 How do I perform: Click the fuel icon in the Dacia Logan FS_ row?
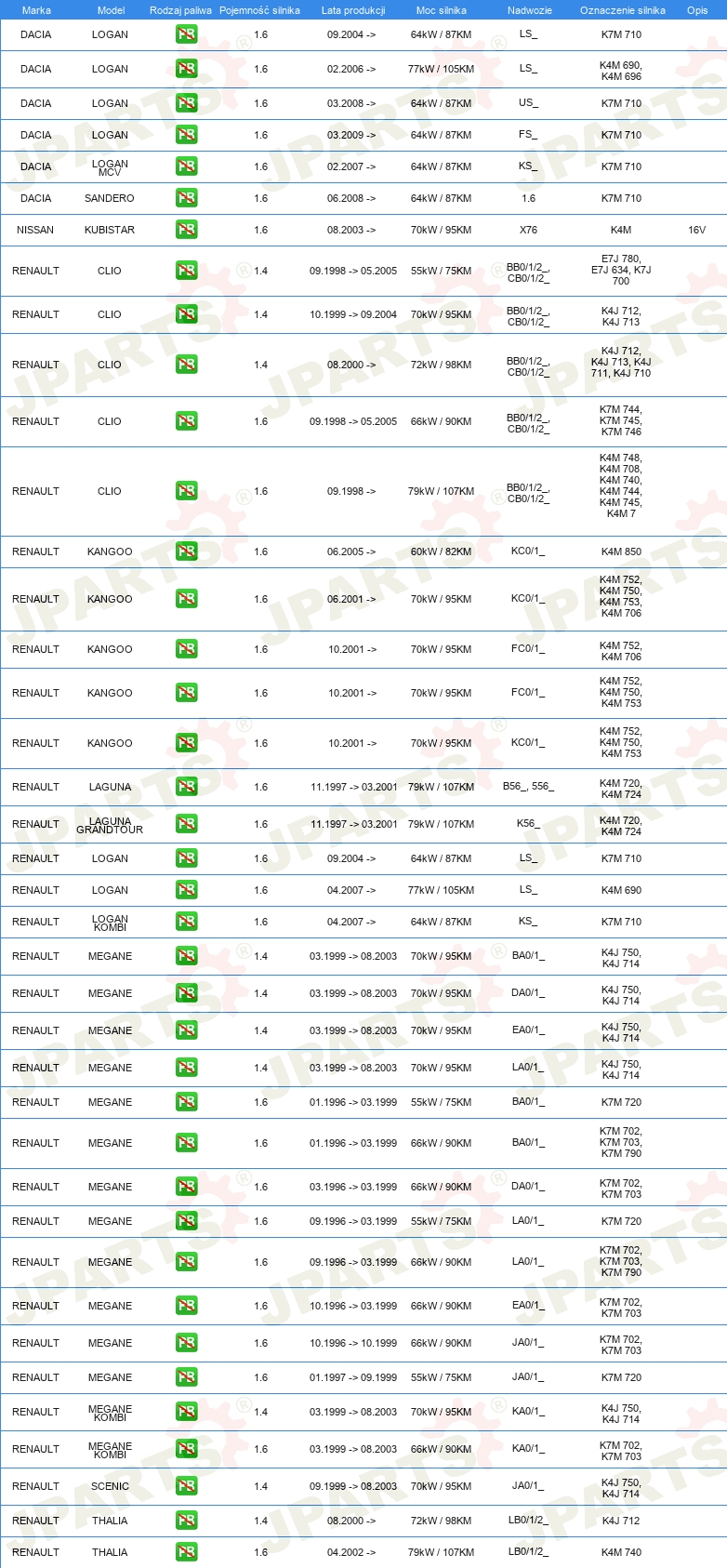pos(186,135)
